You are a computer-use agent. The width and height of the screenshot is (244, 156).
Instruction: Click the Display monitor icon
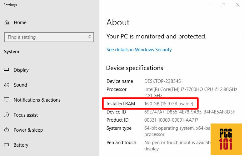[x=7, y=70]
